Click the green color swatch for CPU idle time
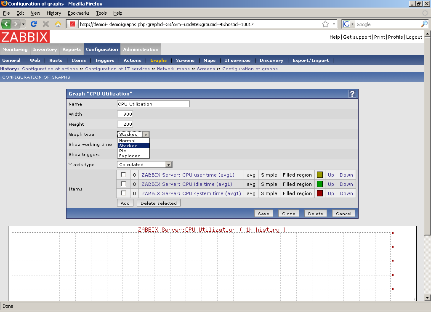 pos(320,184)
